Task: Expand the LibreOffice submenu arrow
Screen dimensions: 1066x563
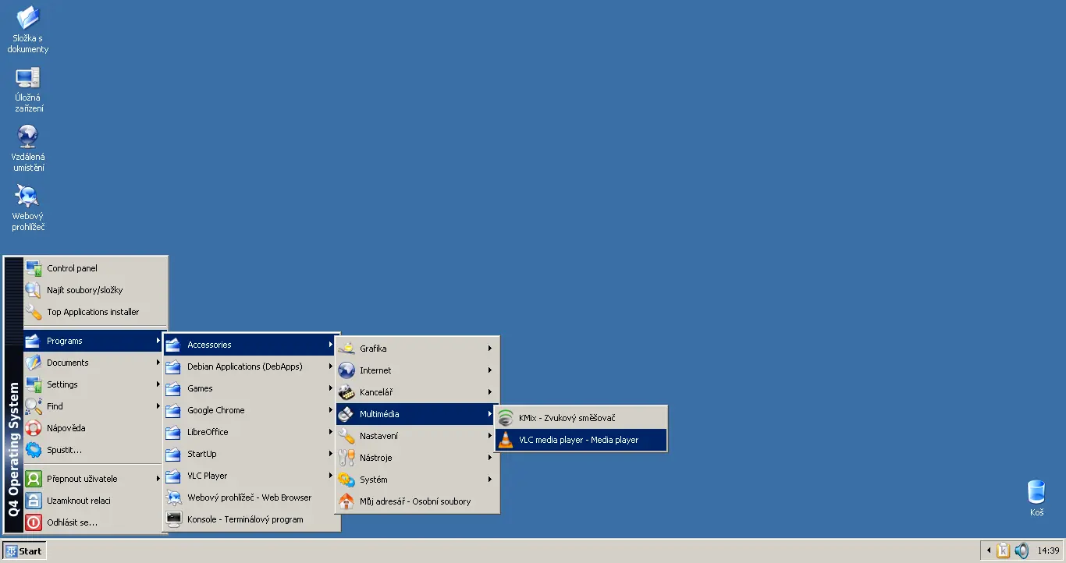Action: tap(331, 432)
